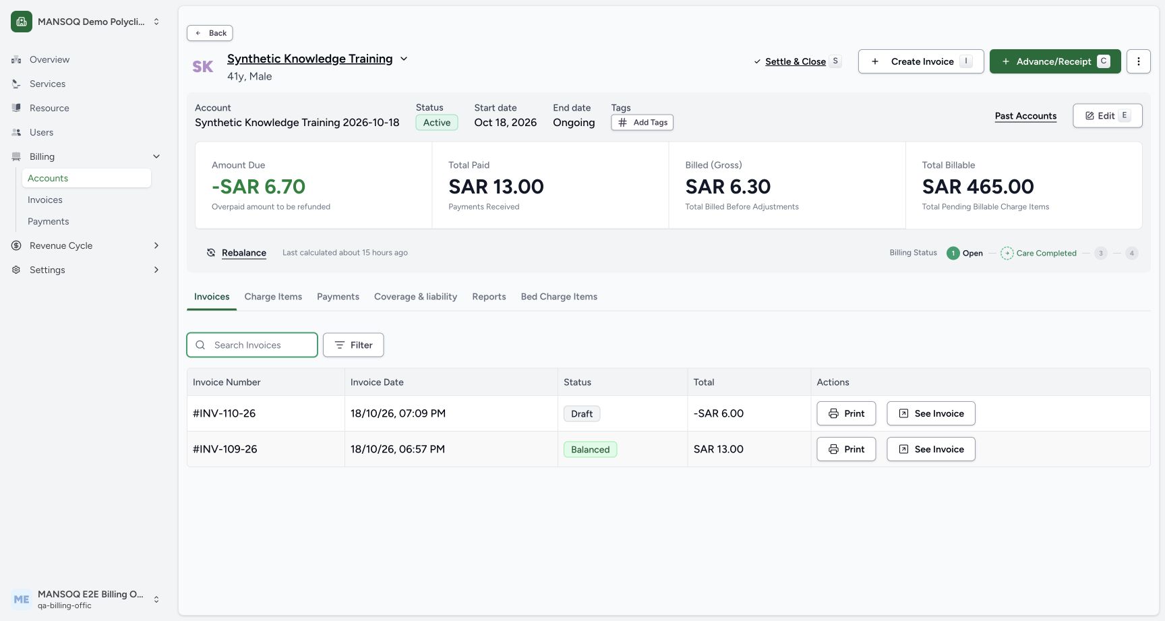Open the invoice Filter button
Image resolution: width=1165 pixels, height=621 pixels.
pos(353,345)
